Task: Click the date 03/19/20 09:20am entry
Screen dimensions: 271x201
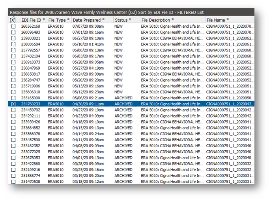Action: pyautogui.click(x=88, y=176)
